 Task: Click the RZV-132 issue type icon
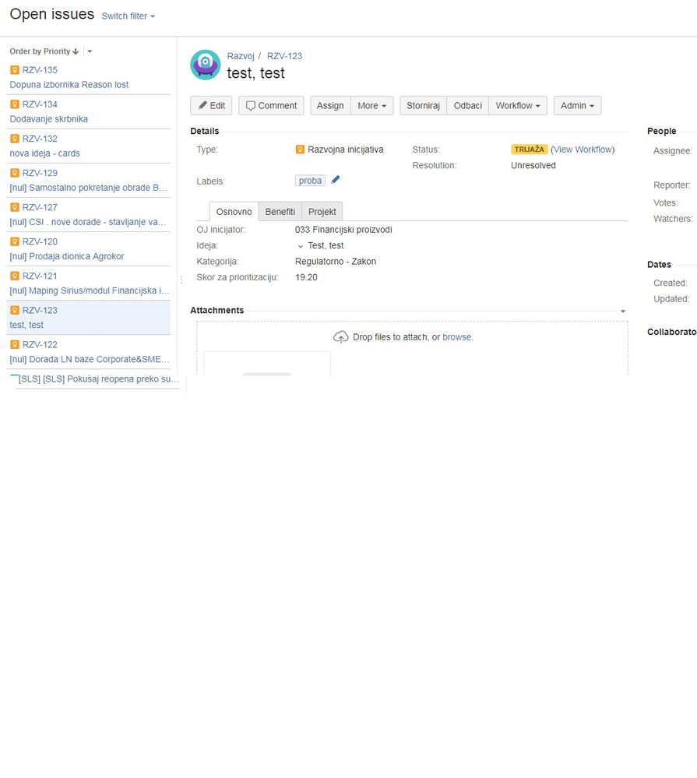[x=15, y=139]
